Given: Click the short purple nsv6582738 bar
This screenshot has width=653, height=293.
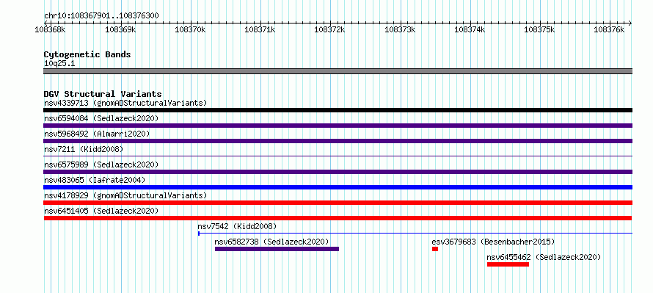Looking at the screenshot, I should [277, 249].
